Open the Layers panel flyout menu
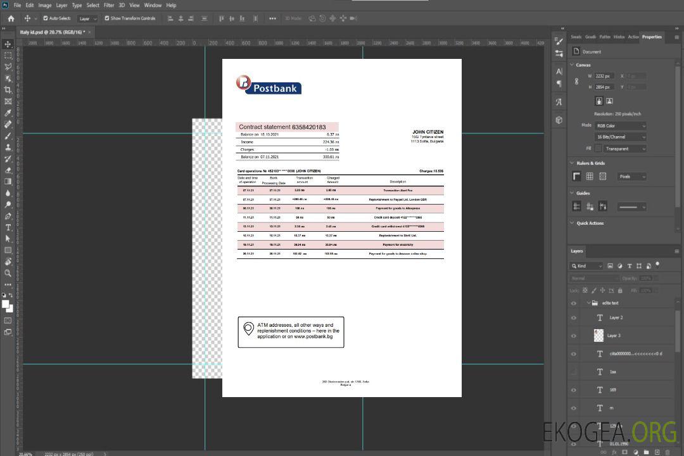Screen dimensions: 684x456 coord(676,251)
